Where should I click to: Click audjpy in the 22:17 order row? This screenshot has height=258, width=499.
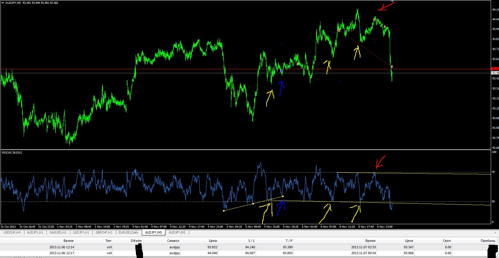174,253
